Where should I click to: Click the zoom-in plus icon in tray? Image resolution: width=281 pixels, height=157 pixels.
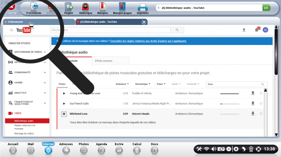pos(236,149)
